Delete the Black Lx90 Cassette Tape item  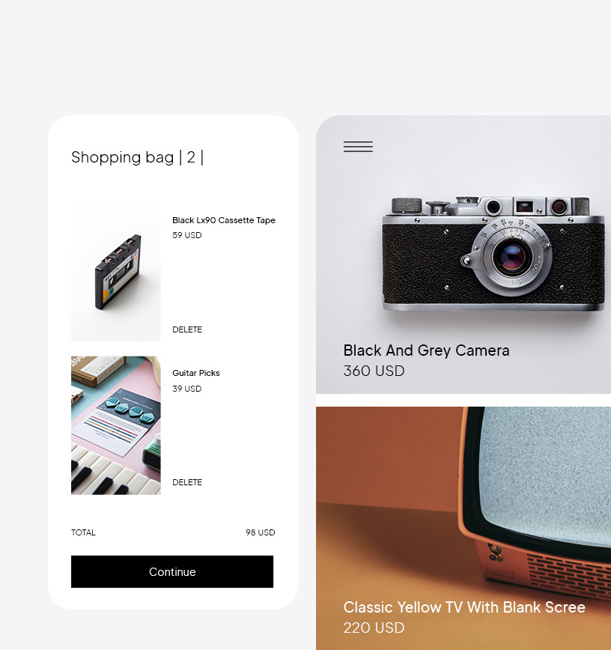187,329
